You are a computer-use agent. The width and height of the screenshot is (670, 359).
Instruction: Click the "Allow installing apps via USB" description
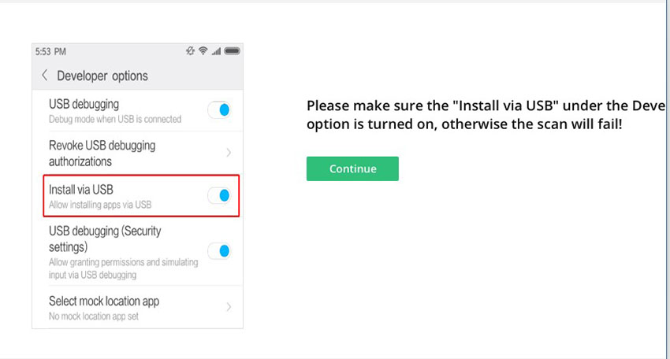pos(100,205)
